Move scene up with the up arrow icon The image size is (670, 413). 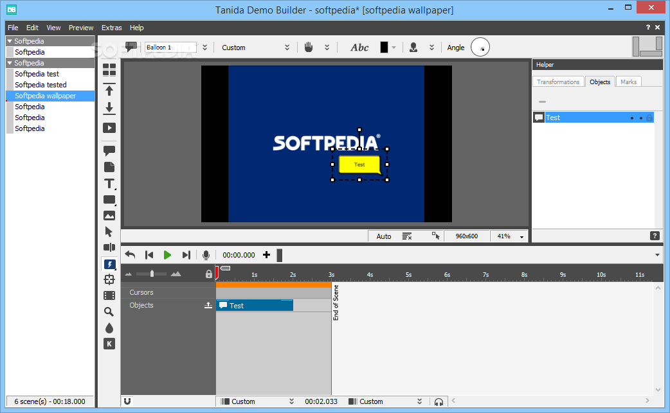coord(109,89)
